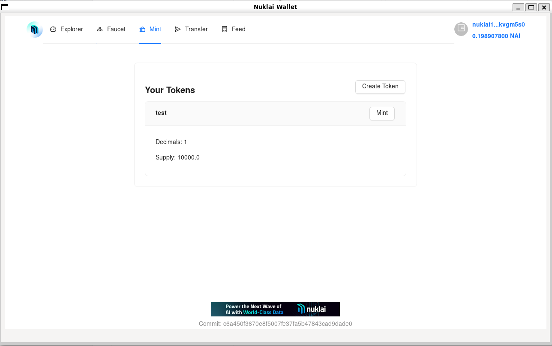Open the Nuklai advertisement banner
This screenshot has width=552, height=346.
[x=275, y=309]
